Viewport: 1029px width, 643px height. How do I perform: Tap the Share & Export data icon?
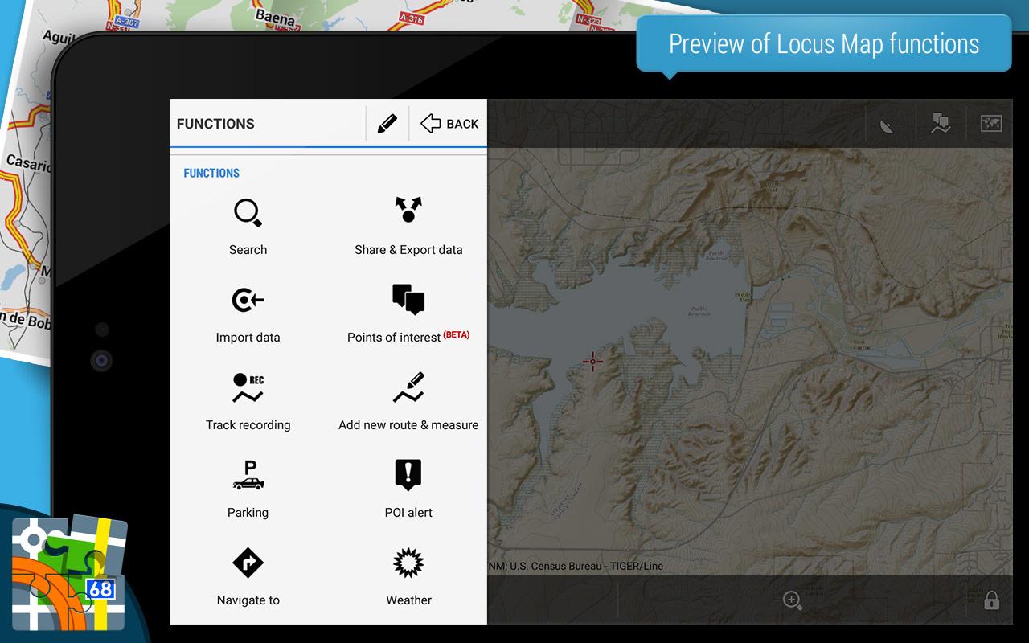408,211
